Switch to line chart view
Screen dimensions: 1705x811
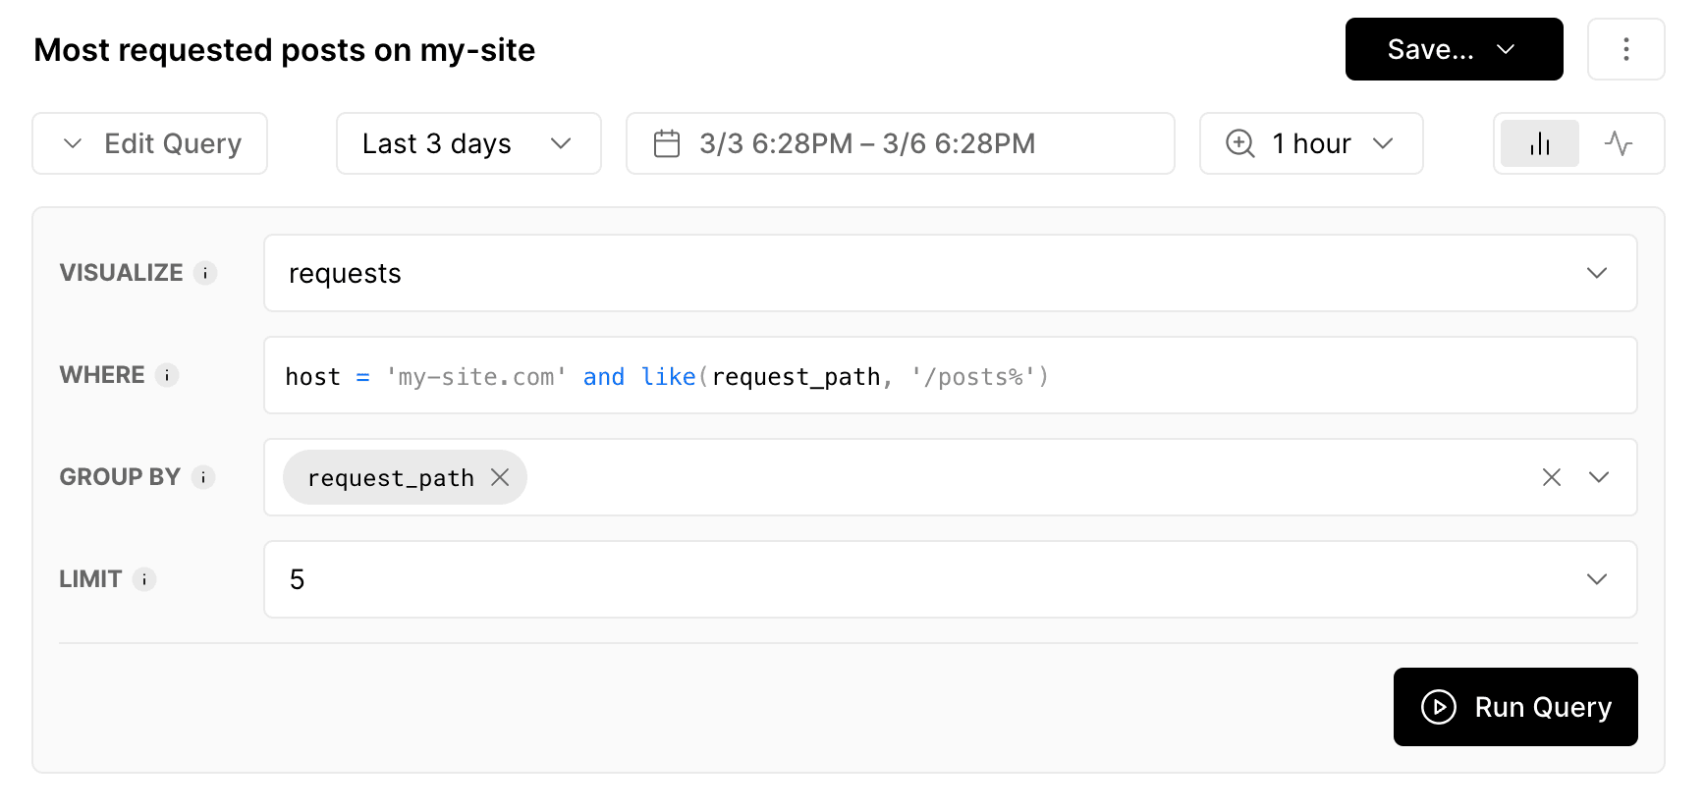point(1618,144)
